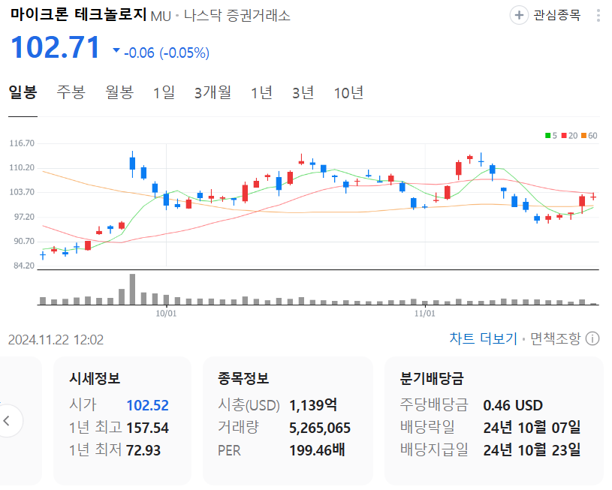Click the blue down-triangle price change indicator
This screenshot has height=490, width=612.
[116, 50]
